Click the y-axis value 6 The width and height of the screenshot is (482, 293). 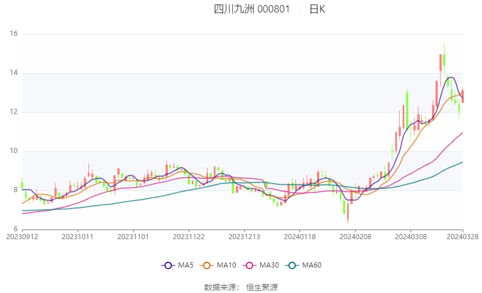point(16,229)
